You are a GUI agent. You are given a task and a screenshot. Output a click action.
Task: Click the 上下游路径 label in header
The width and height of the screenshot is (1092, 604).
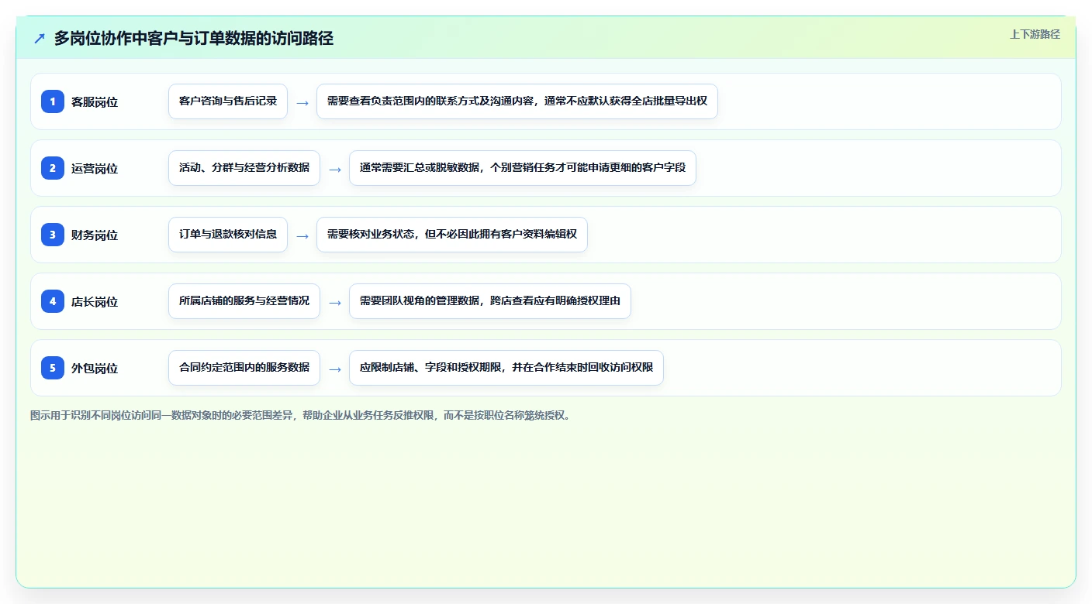tap(1035, 34)
